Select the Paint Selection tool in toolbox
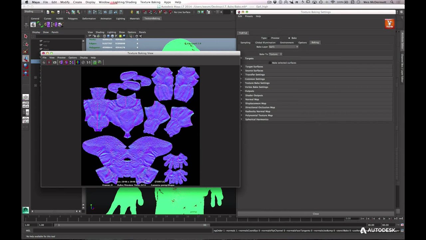The width and height of the screenshot is (426, 240). (x=26, y=51)
